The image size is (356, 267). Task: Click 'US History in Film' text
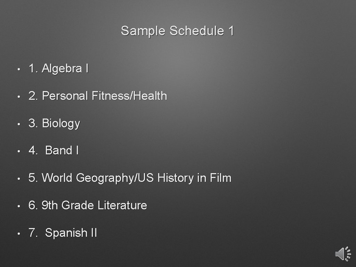pyautogui.click(x=185, y=178)
